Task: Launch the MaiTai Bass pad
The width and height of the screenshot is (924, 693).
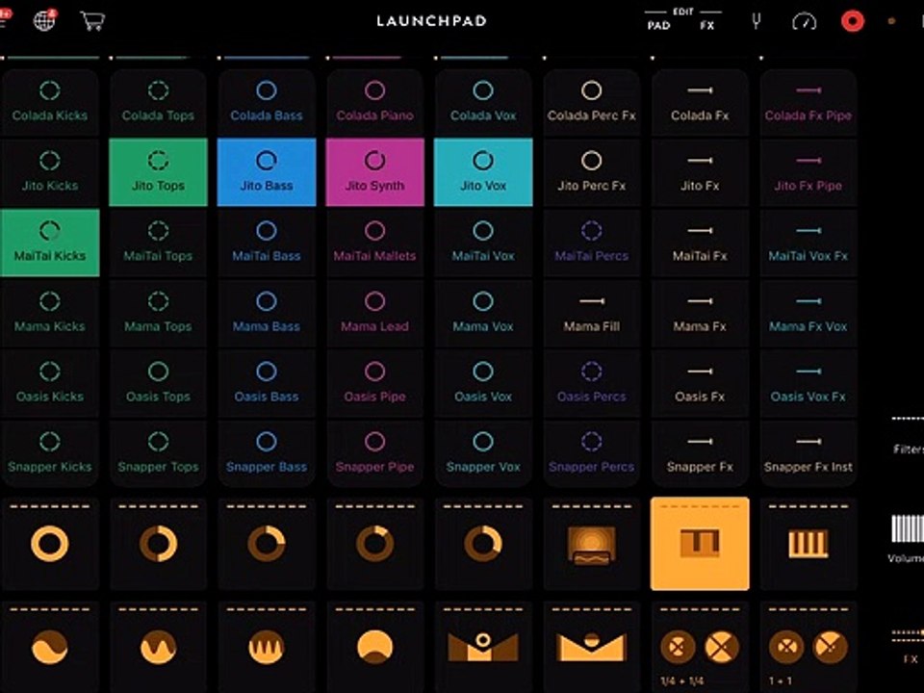Action: point(267,243)
